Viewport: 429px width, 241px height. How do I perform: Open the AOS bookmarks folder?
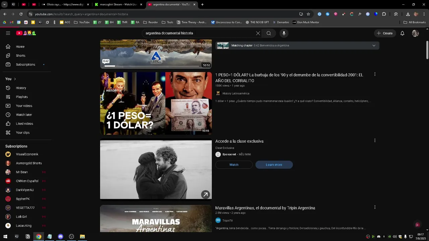[65, 22]
